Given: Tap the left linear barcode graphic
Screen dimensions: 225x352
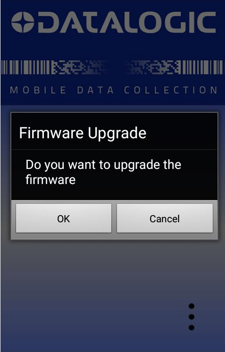Looking at the screenshot, I should point(26,67).
